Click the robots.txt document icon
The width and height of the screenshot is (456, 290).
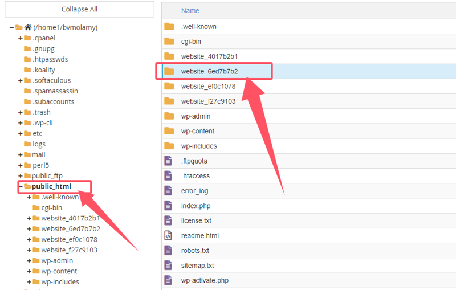point(168,250)
